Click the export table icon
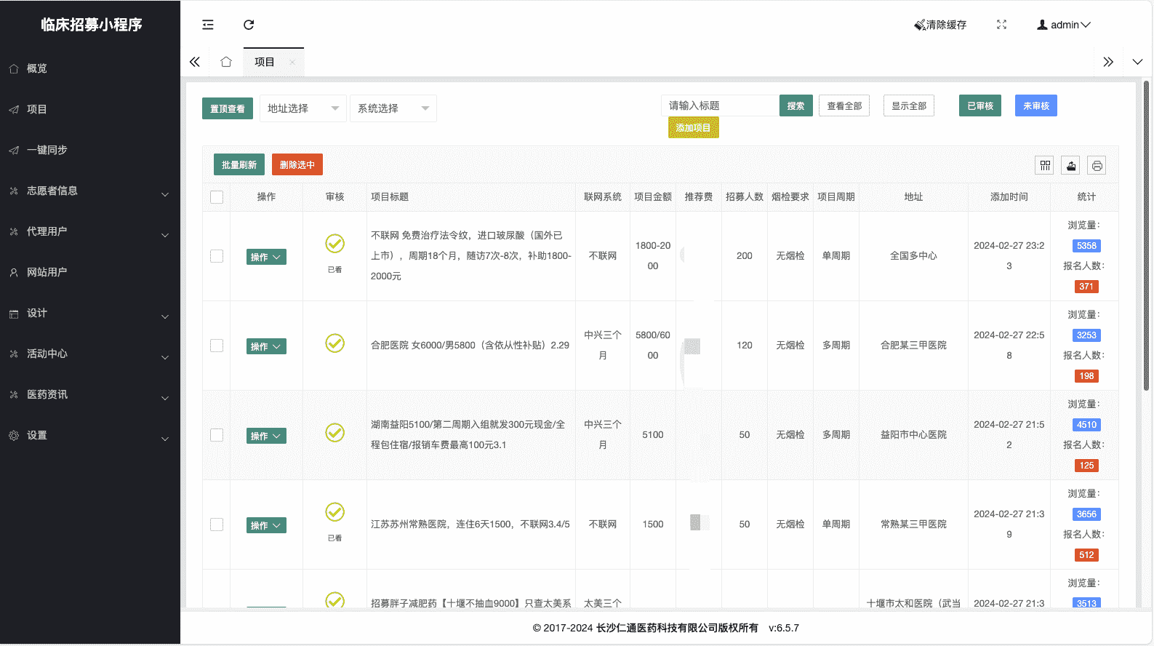This screenshot has width=1154, height=646. [x=1070, y=166]
